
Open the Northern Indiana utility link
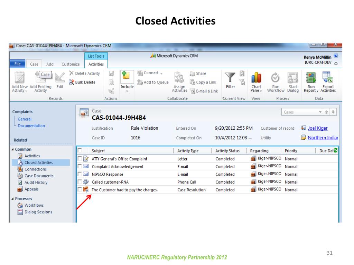pos(323,137)
